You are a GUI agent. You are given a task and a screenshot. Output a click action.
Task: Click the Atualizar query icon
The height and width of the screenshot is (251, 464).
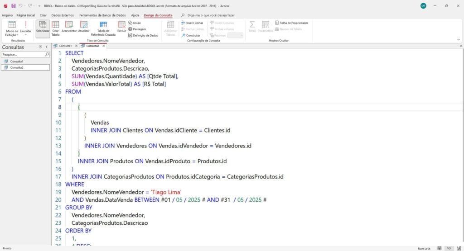(84, 28)
